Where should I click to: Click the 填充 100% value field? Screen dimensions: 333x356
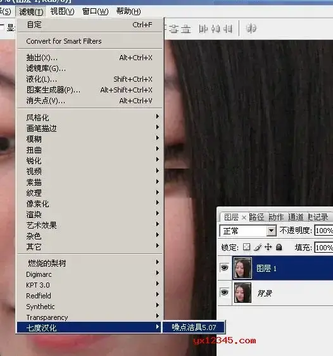[x=324, y=248]
